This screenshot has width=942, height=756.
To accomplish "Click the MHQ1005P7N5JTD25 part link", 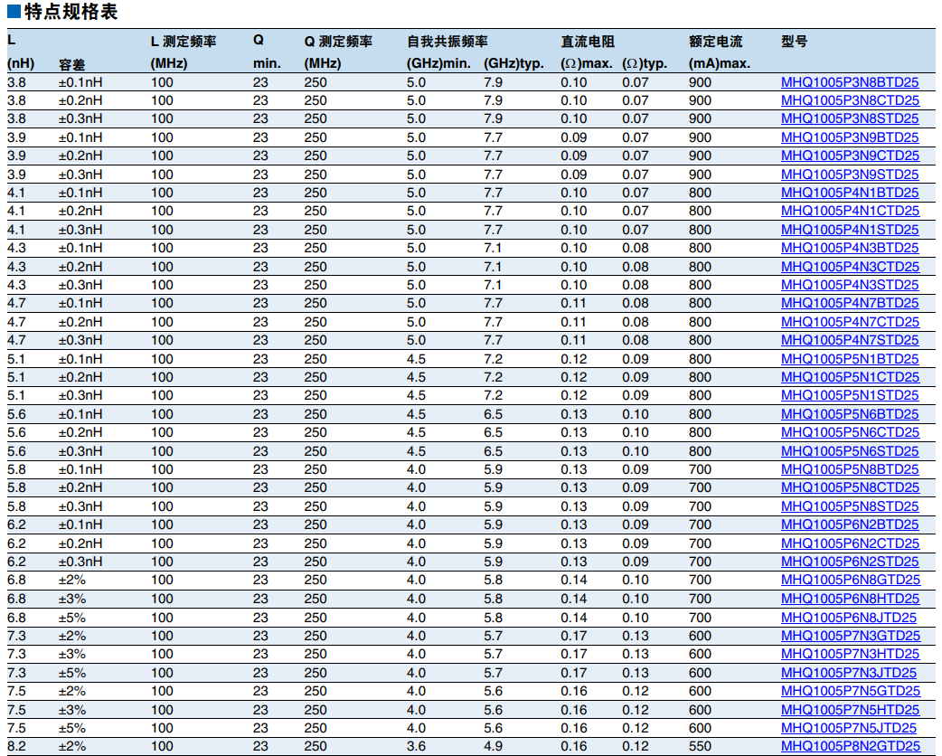I will (x=848, y=728).
